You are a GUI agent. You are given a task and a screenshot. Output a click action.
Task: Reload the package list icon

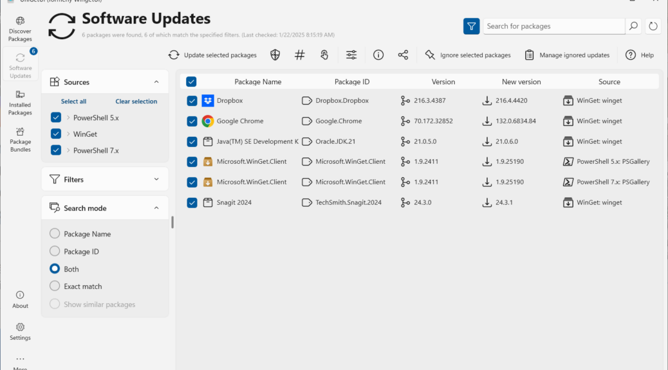[x=653, y=26]
